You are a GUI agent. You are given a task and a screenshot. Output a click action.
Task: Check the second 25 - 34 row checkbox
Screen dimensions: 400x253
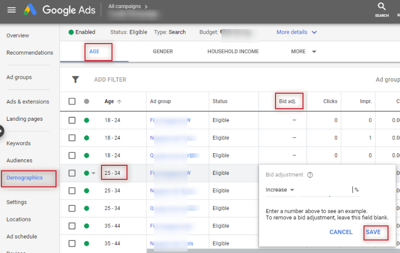(72, 191)
